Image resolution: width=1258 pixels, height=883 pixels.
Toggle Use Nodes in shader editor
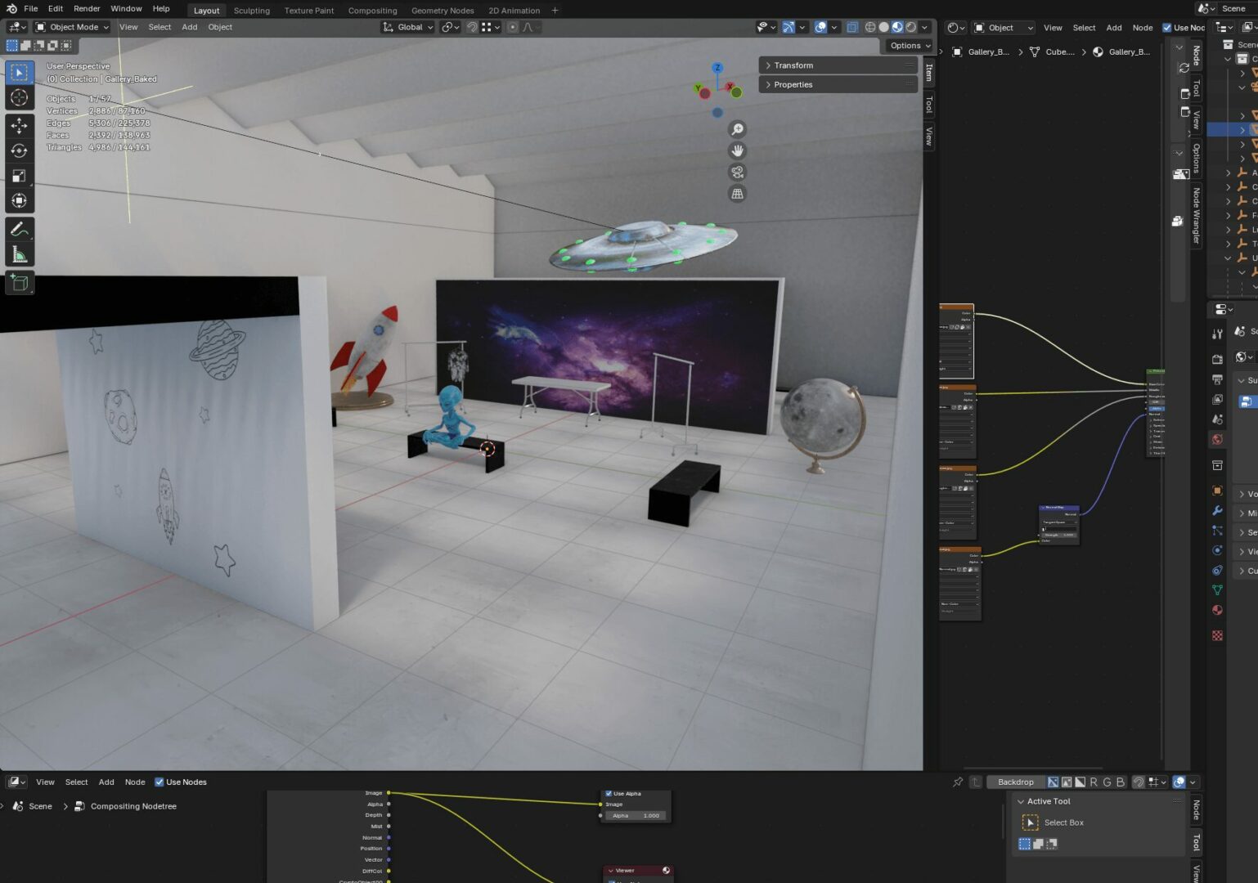point(1167,28)
